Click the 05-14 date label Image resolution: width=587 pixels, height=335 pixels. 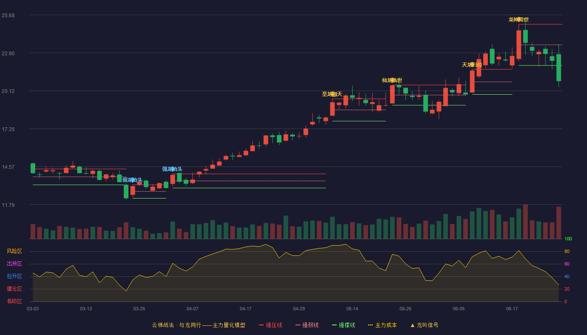pos(352,309)
